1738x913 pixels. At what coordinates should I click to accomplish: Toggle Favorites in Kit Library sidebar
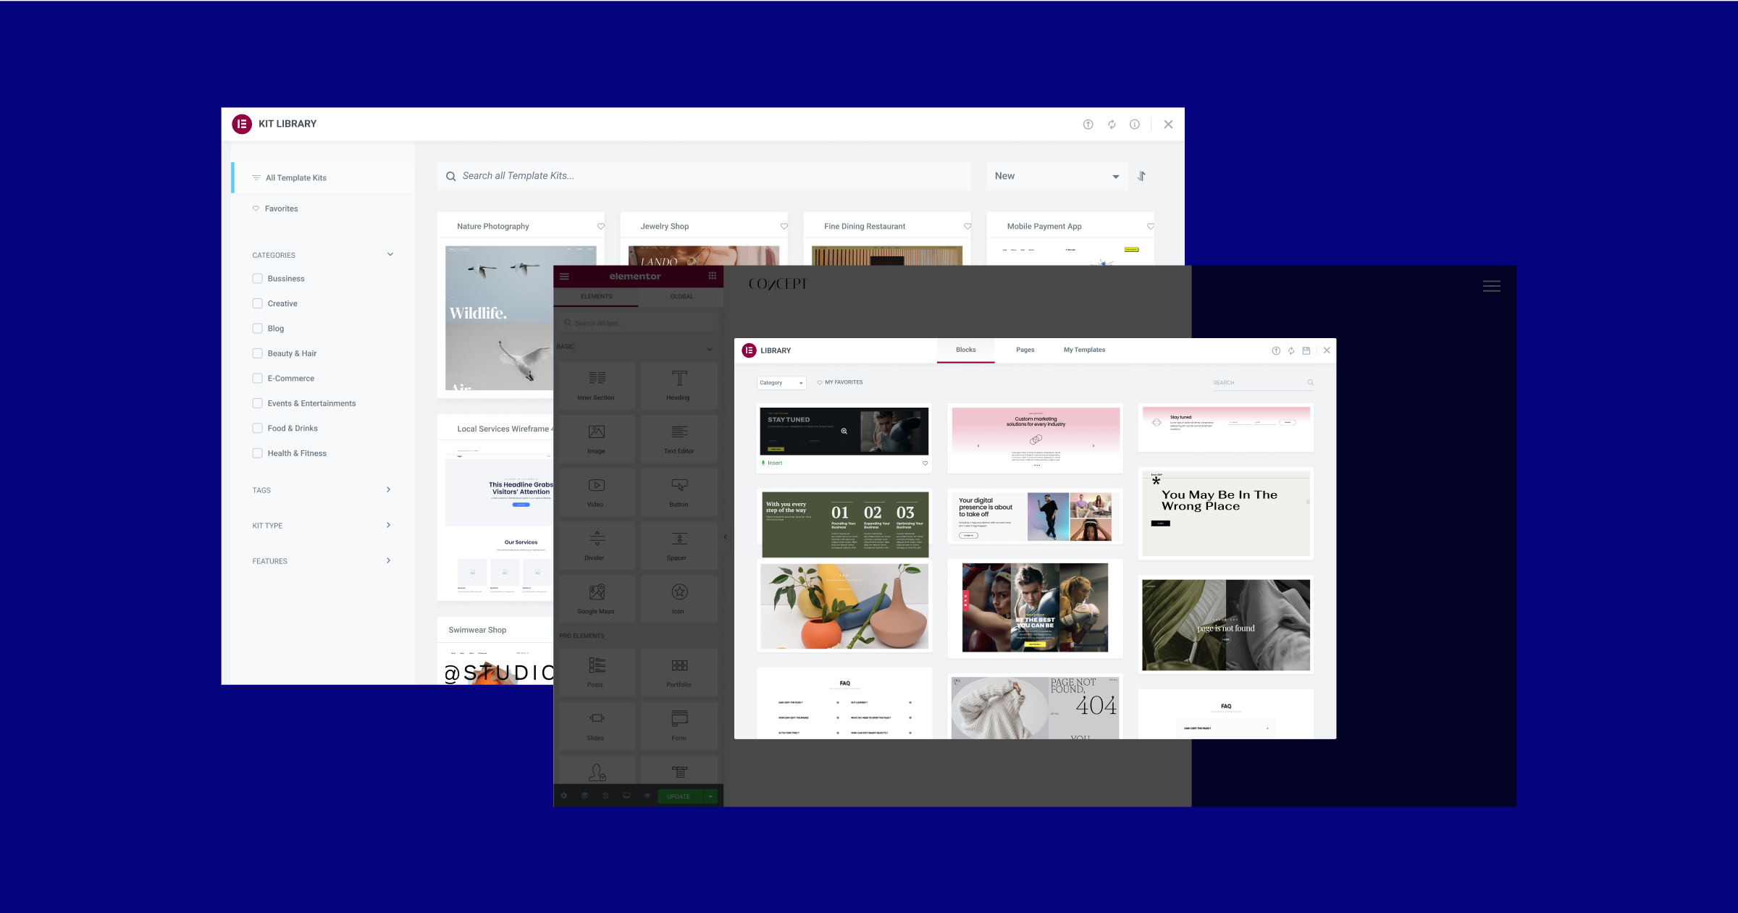tap(280, 208)
